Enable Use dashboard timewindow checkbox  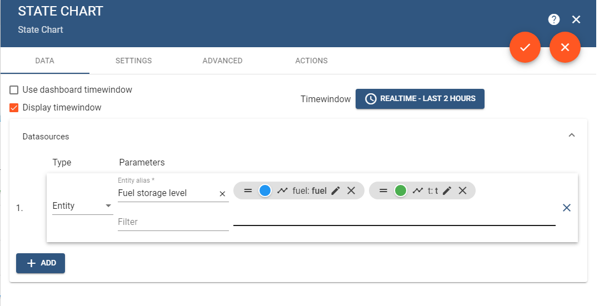(14, 90)
